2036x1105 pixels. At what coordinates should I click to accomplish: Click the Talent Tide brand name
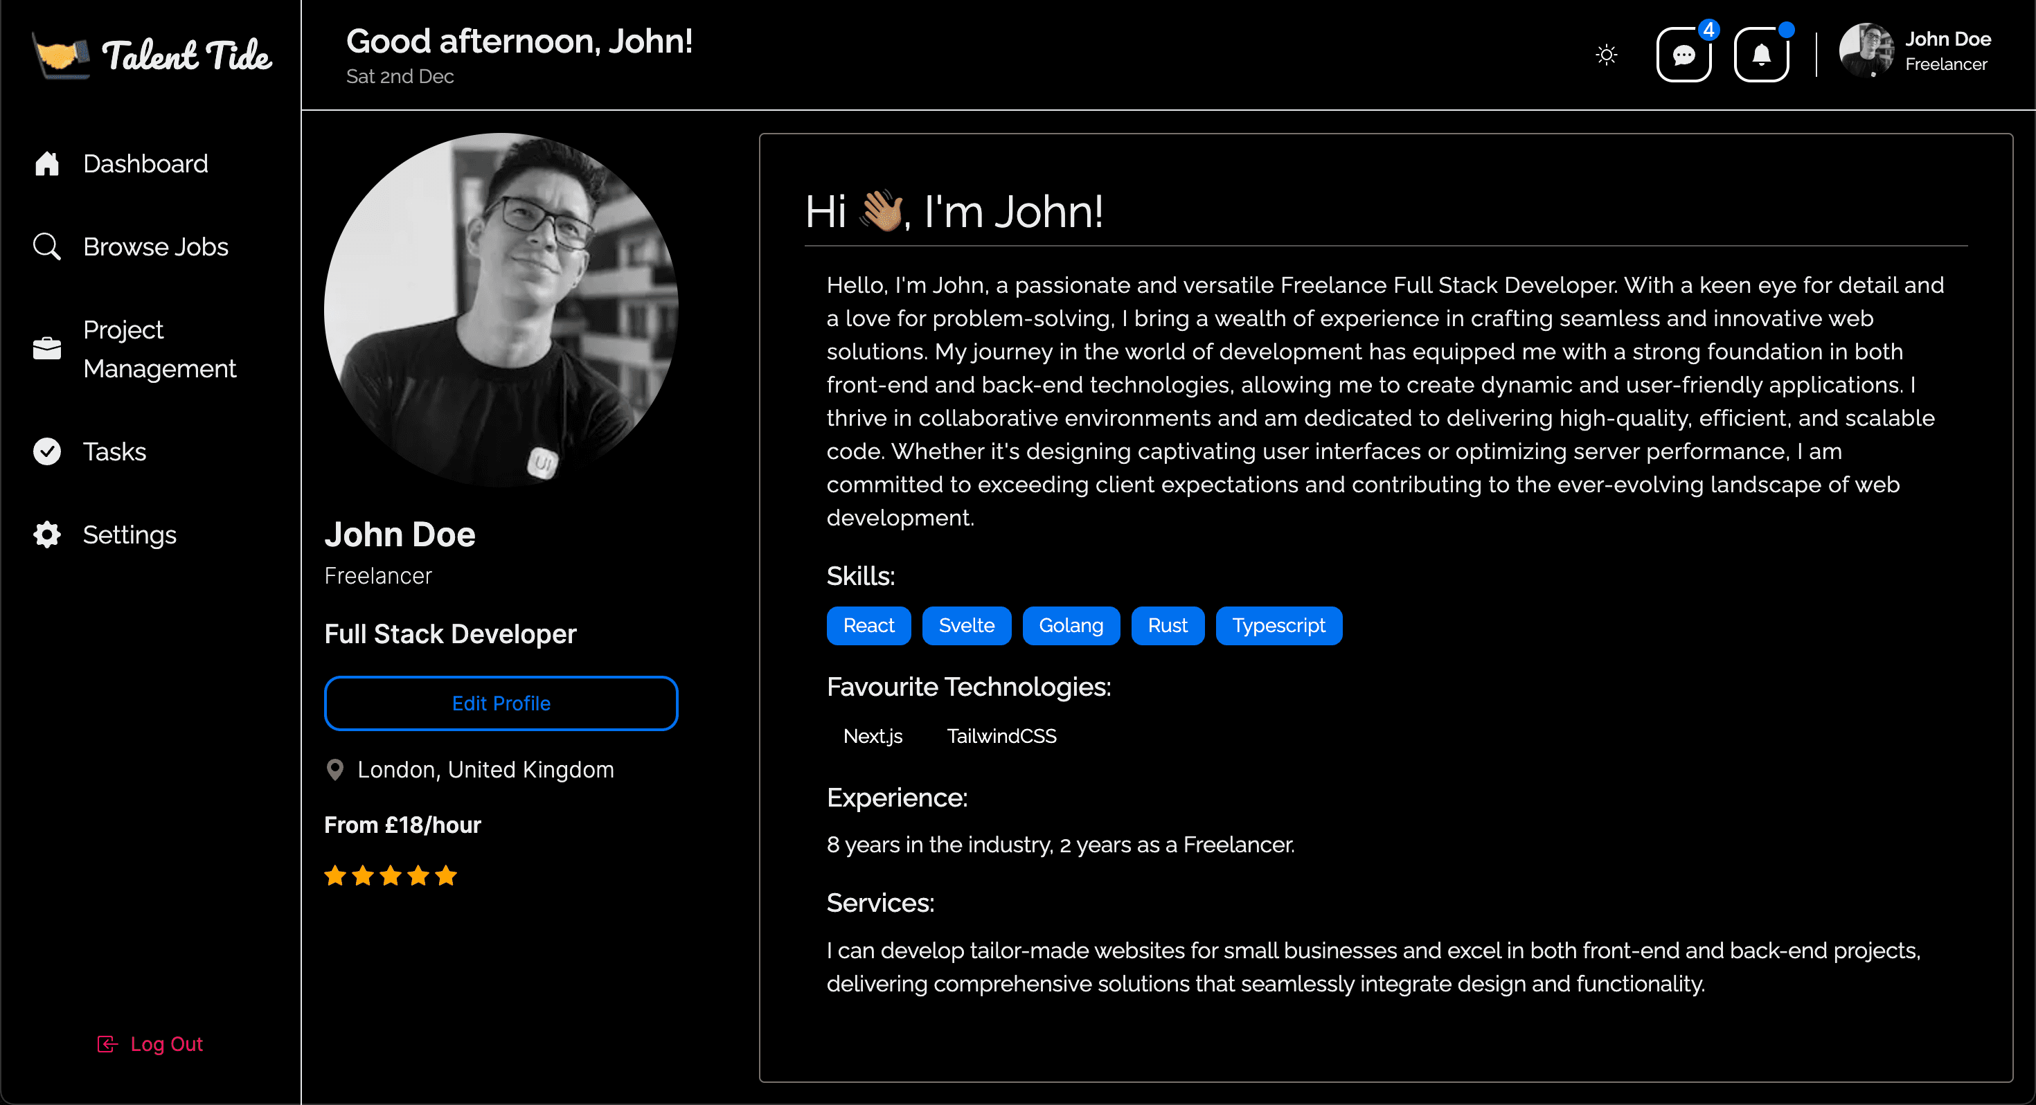click(186, 55)
